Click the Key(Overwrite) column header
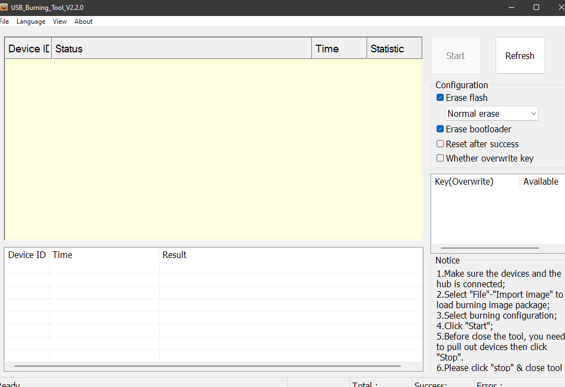The height and width of the screenshot is (387, 565). click(475, 181)
